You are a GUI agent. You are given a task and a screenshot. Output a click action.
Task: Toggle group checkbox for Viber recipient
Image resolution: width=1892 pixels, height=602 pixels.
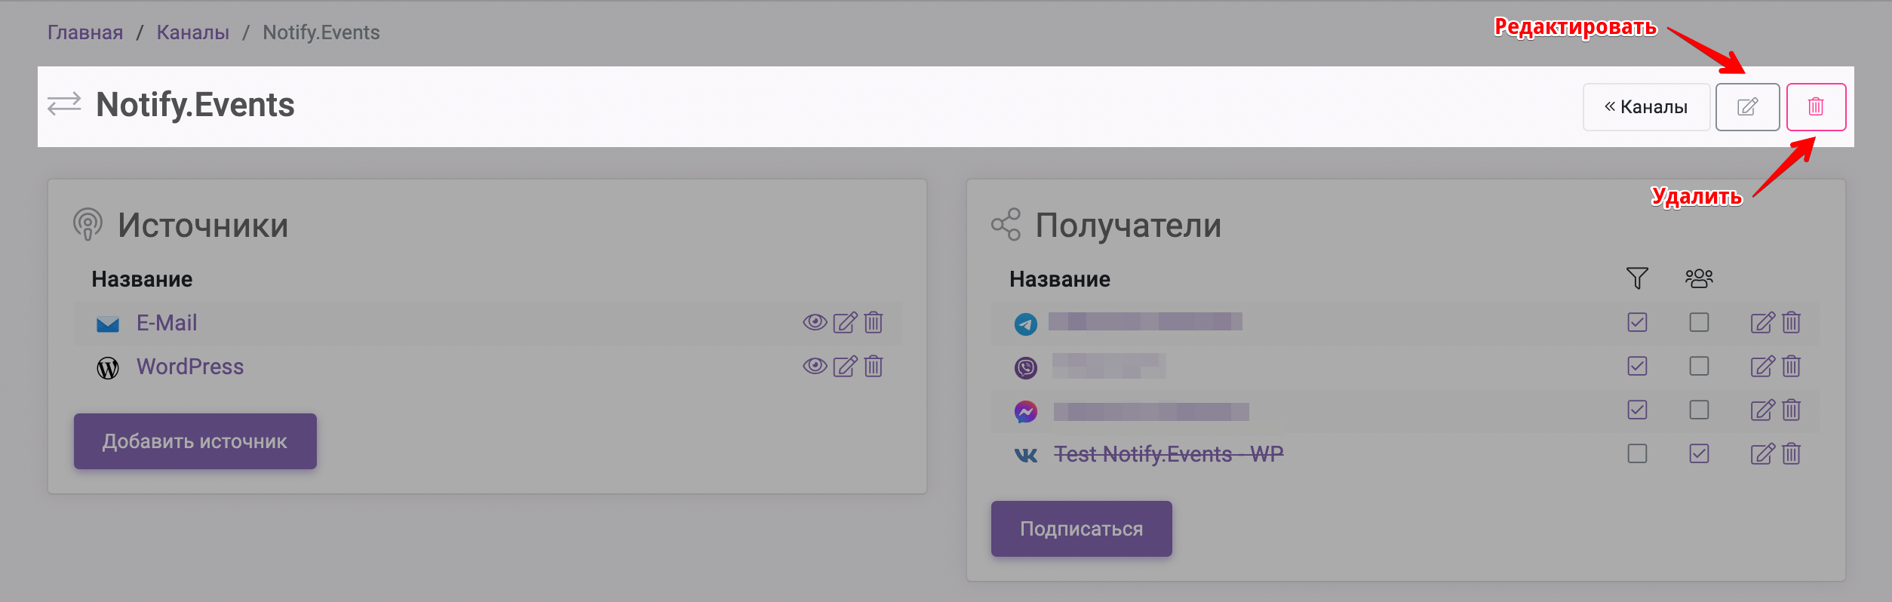tap(1699, 367)
